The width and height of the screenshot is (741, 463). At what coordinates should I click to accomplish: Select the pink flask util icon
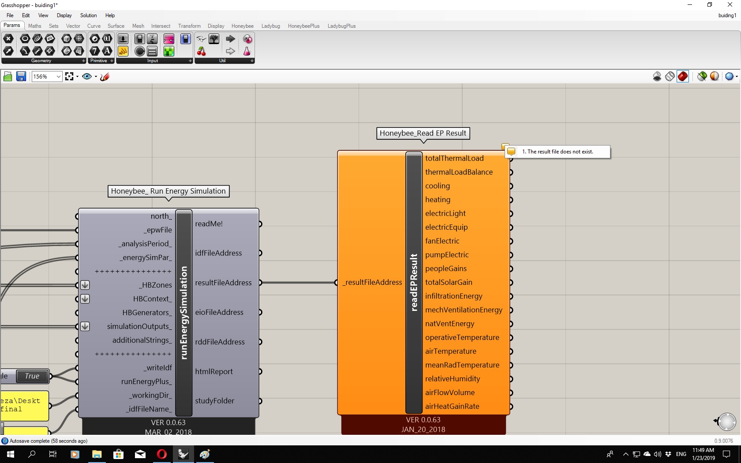(x=247, y=51)
